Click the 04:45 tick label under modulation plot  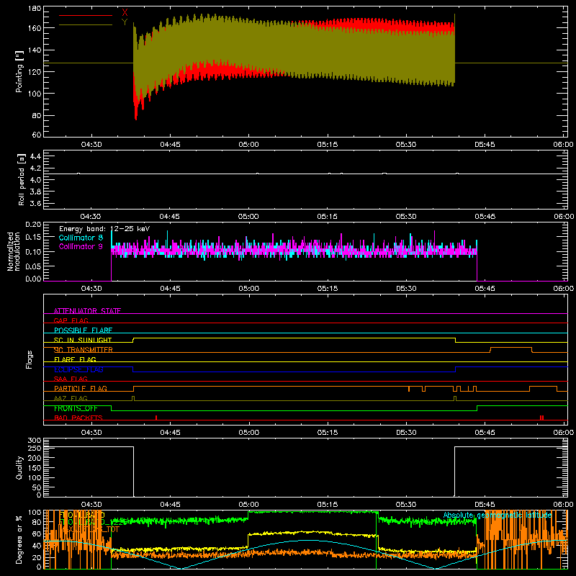click(170, 289)
